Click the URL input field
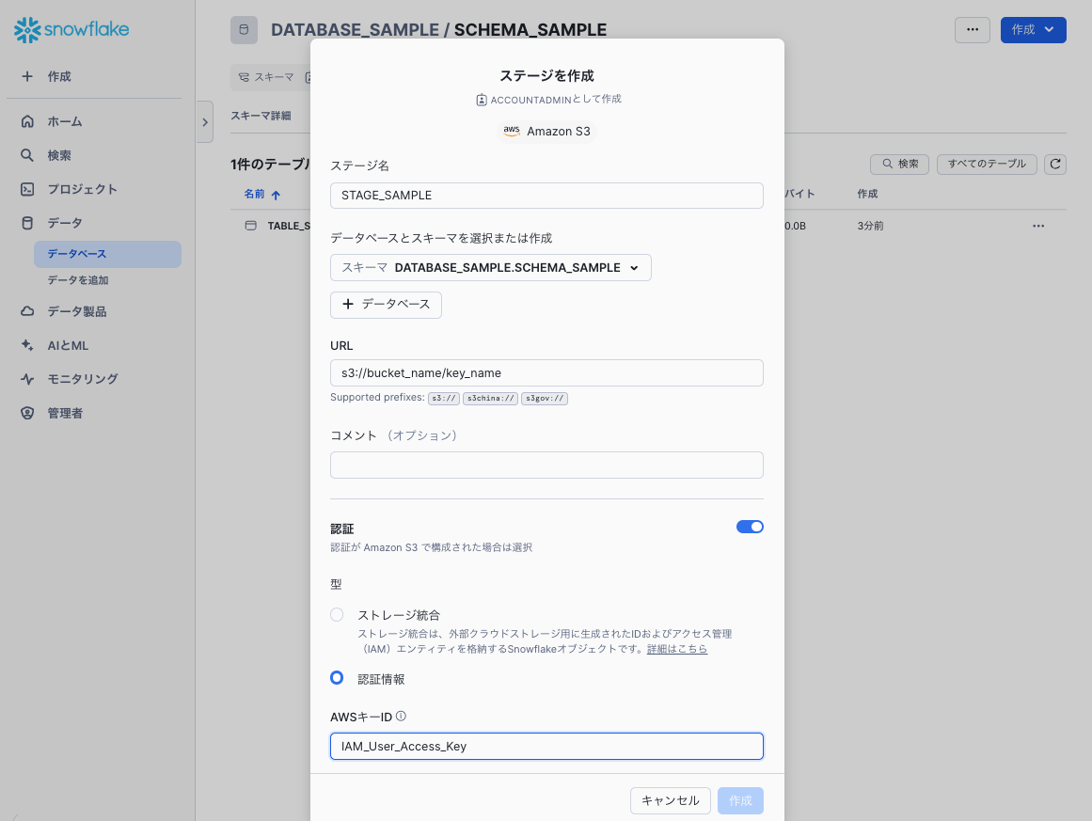The width and height of the screenshot is (1092, 821). pos(546,372)
